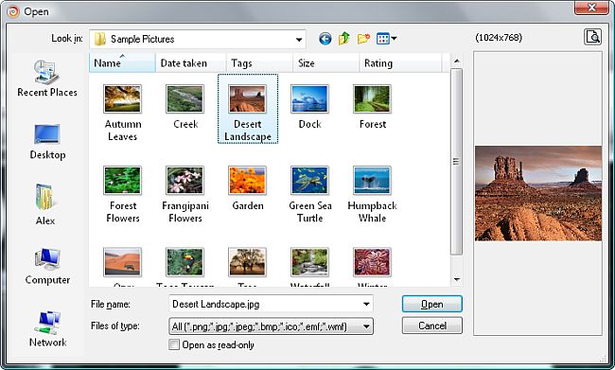Expand the File name dropdown arrow
The image size is (615, 370).
tap(366, 304)
